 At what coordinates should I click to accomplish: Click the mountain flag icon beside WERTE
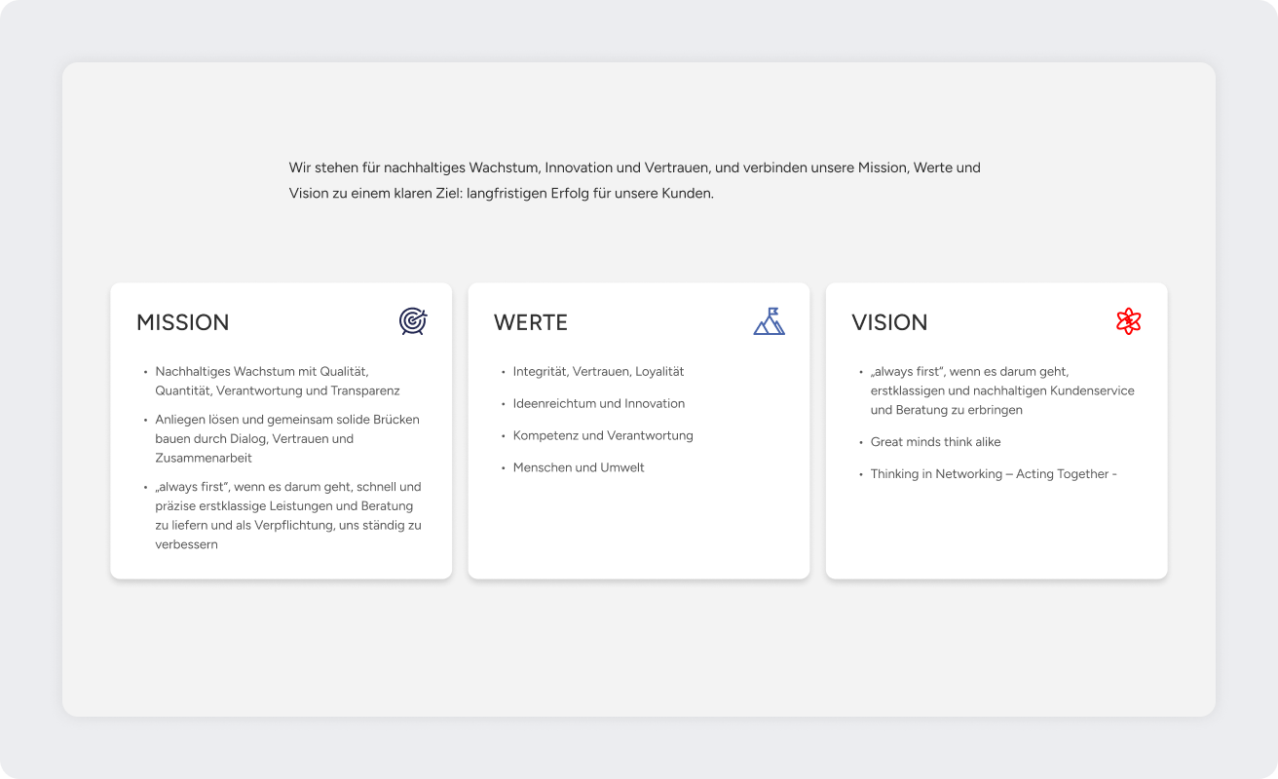769,321
